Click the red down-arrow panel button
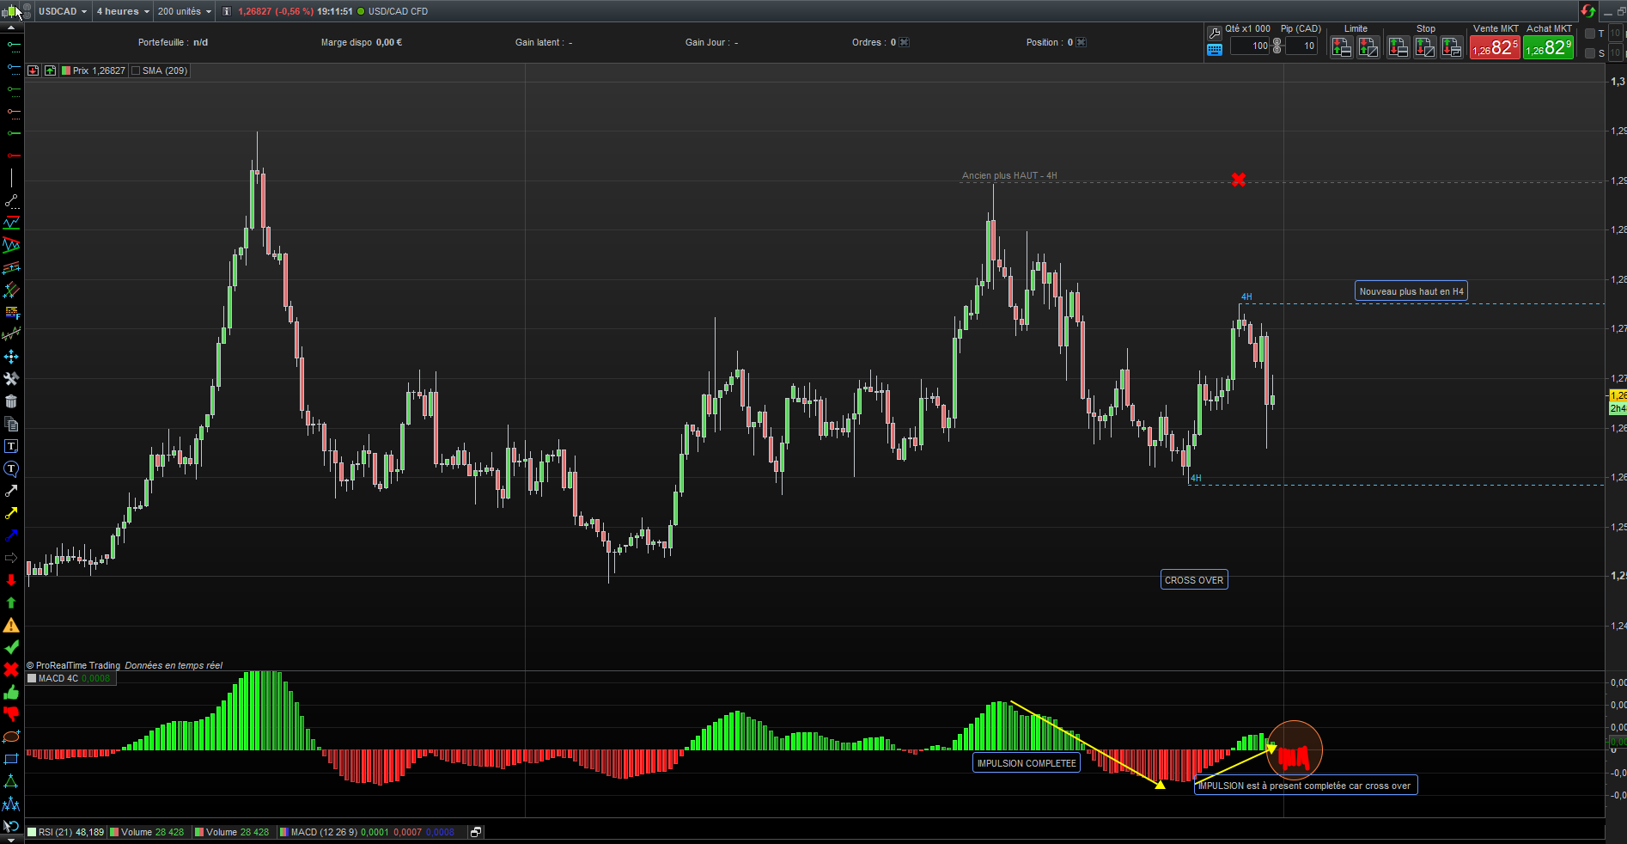 pos(33,70)
